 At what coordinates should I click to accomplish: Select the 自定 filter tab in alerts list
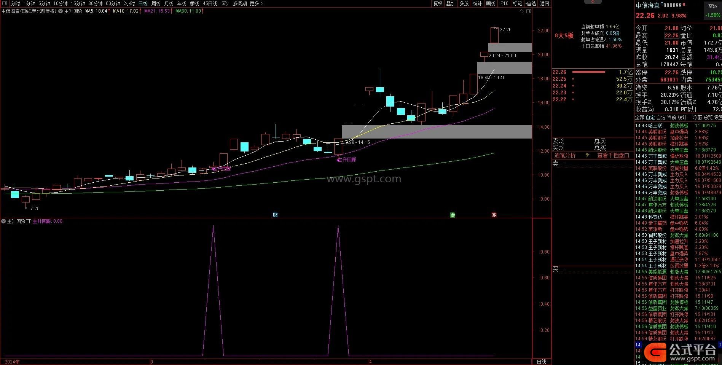click(x=650, y=117)
